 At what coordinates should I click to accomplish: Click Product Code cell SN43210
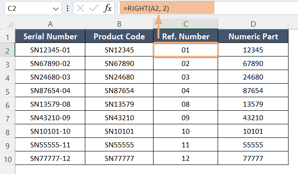[119, 118]
